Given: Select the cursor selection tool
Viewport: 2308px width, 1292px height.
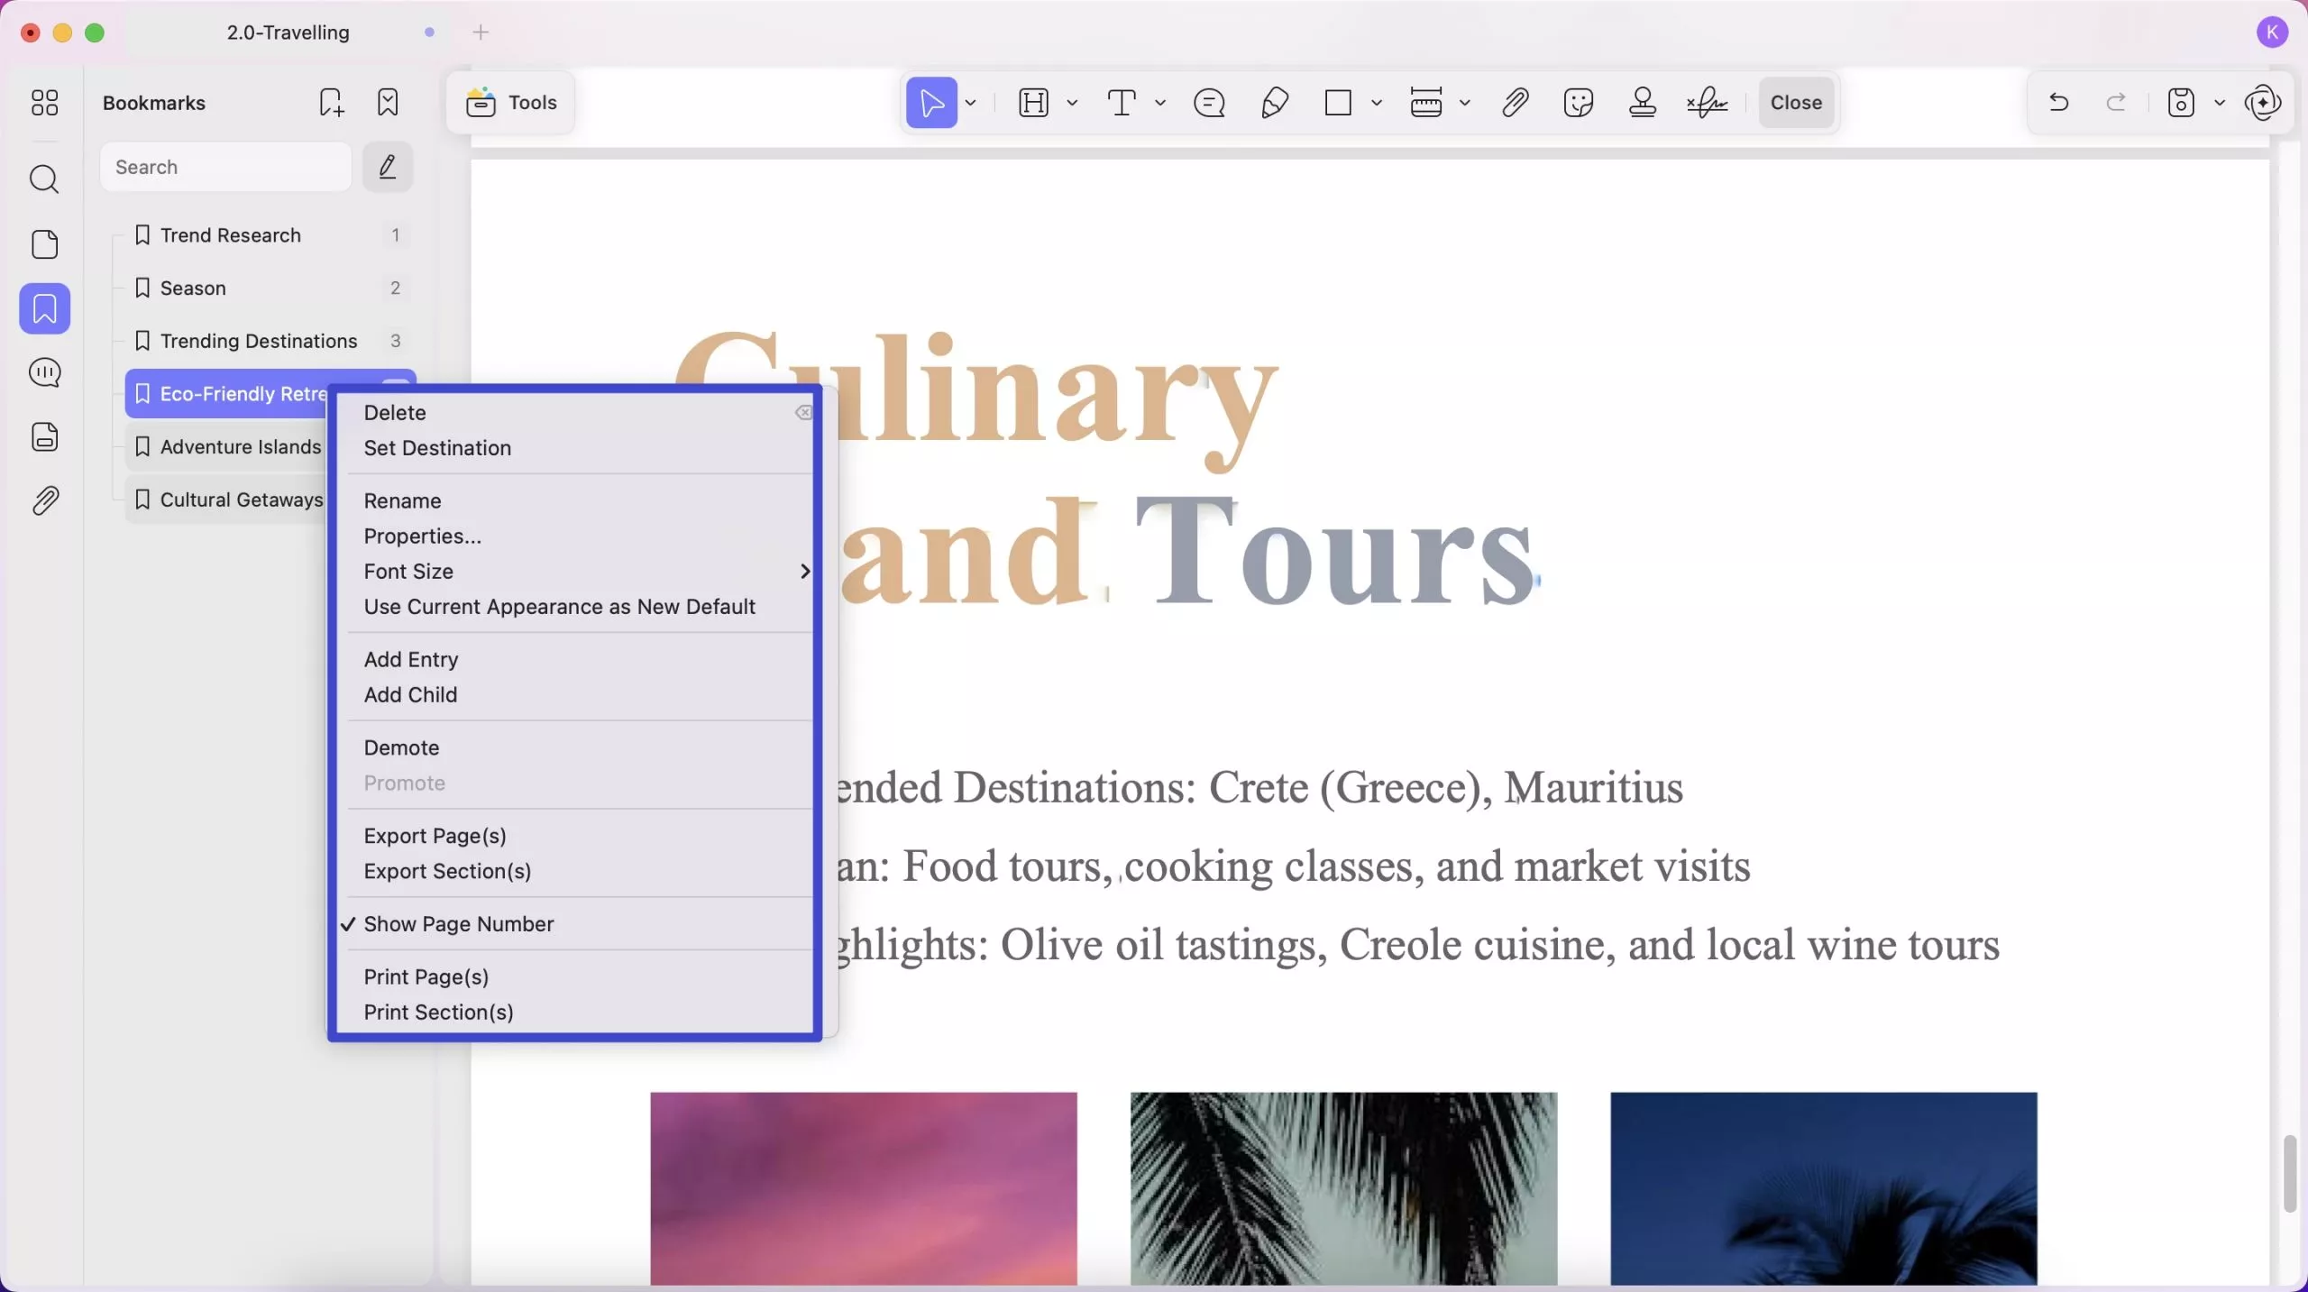Looking at the screenshot, I should point(931,103).
